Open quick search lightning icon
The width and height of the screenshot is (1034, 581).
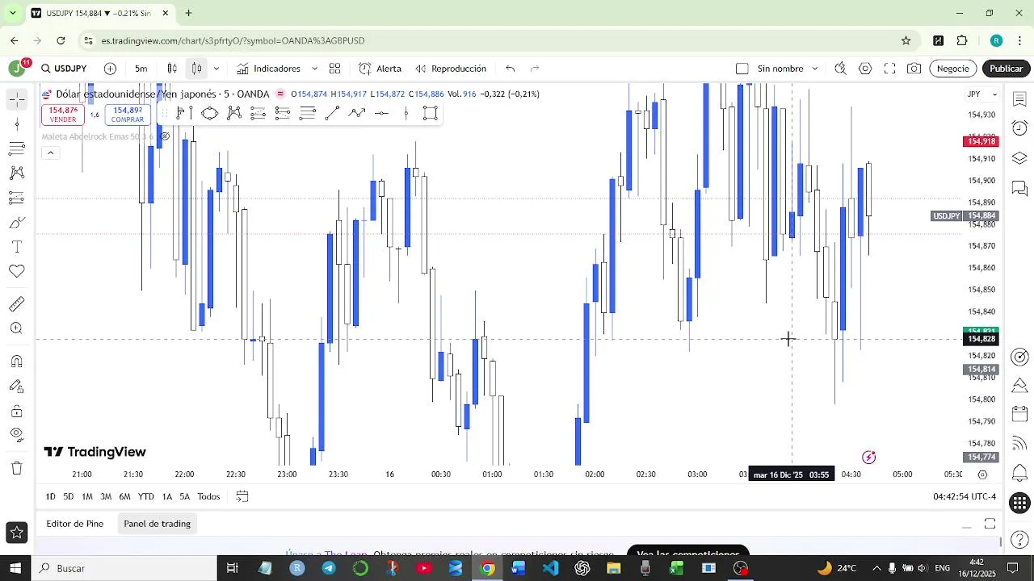point(841,69)
